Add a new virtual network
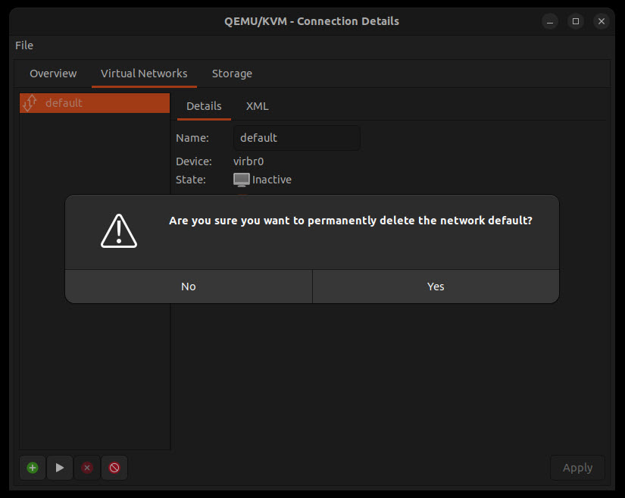This screenshot has height=498, width=625. click(x=32, y=468)
